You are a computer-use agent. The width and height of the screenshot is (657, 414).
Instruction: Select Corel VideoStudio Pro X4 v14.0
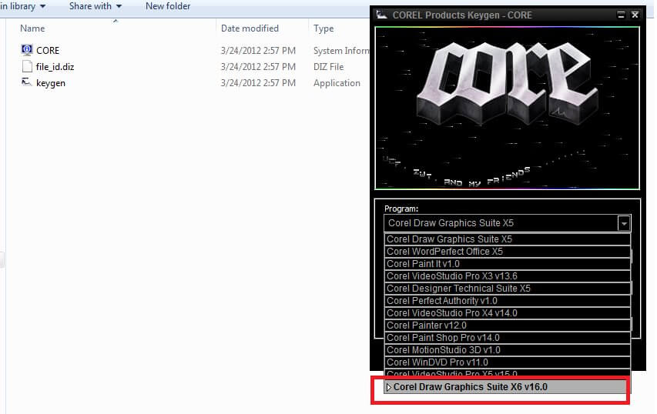coord(451,313)
